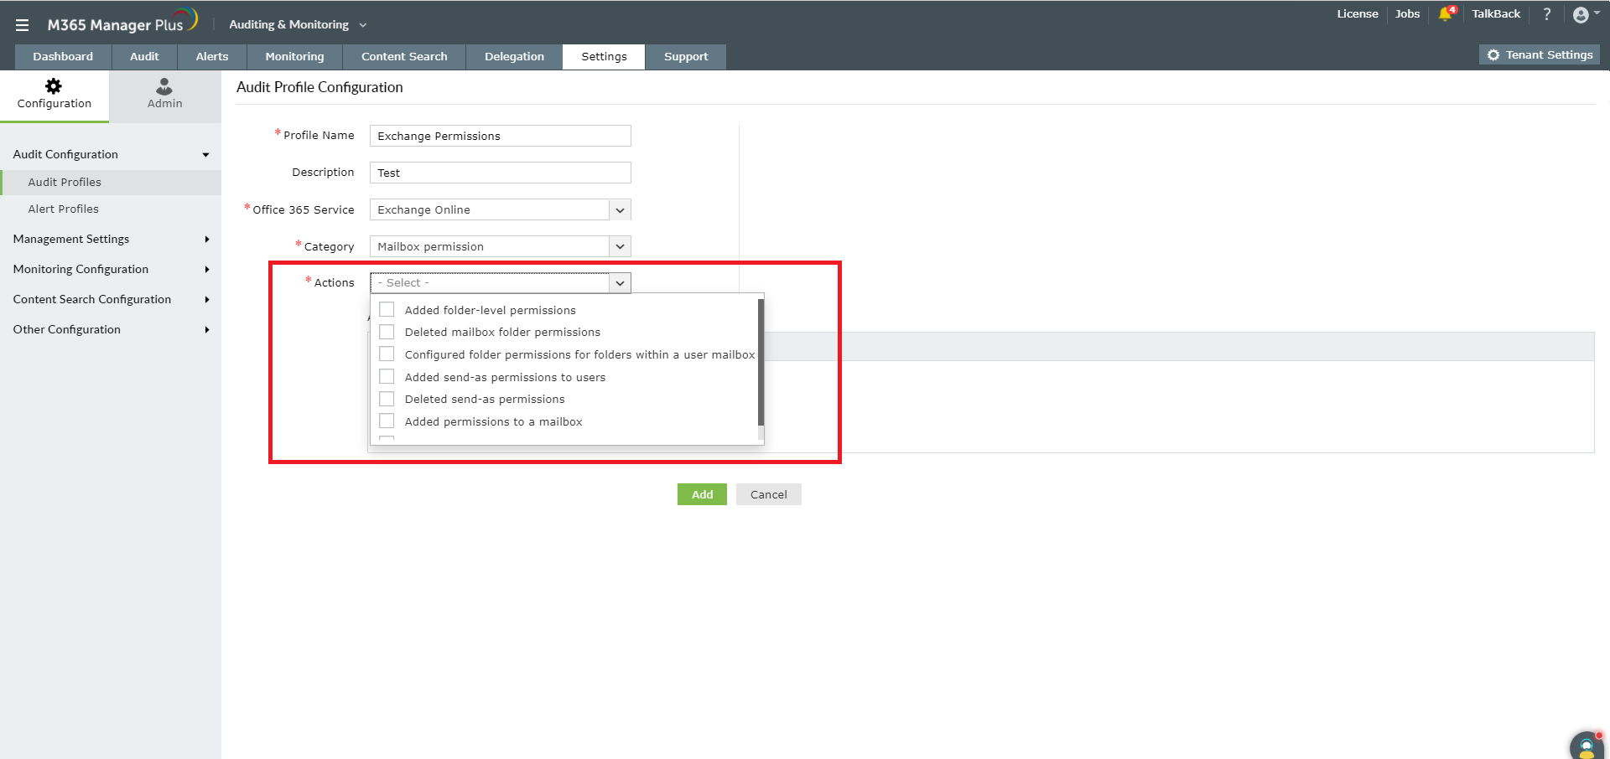Switch to the Delegation tab
This screenshot has height=759, width=1610.
pyautogui.click(x=514, y=56)
